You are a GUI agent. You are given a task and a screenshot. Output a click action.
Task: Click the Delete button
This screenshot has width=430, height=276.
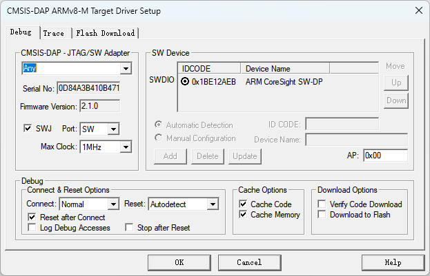[208, 156]
